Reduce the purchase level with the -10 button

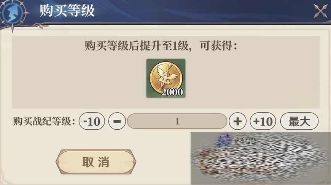pos(92,121)
